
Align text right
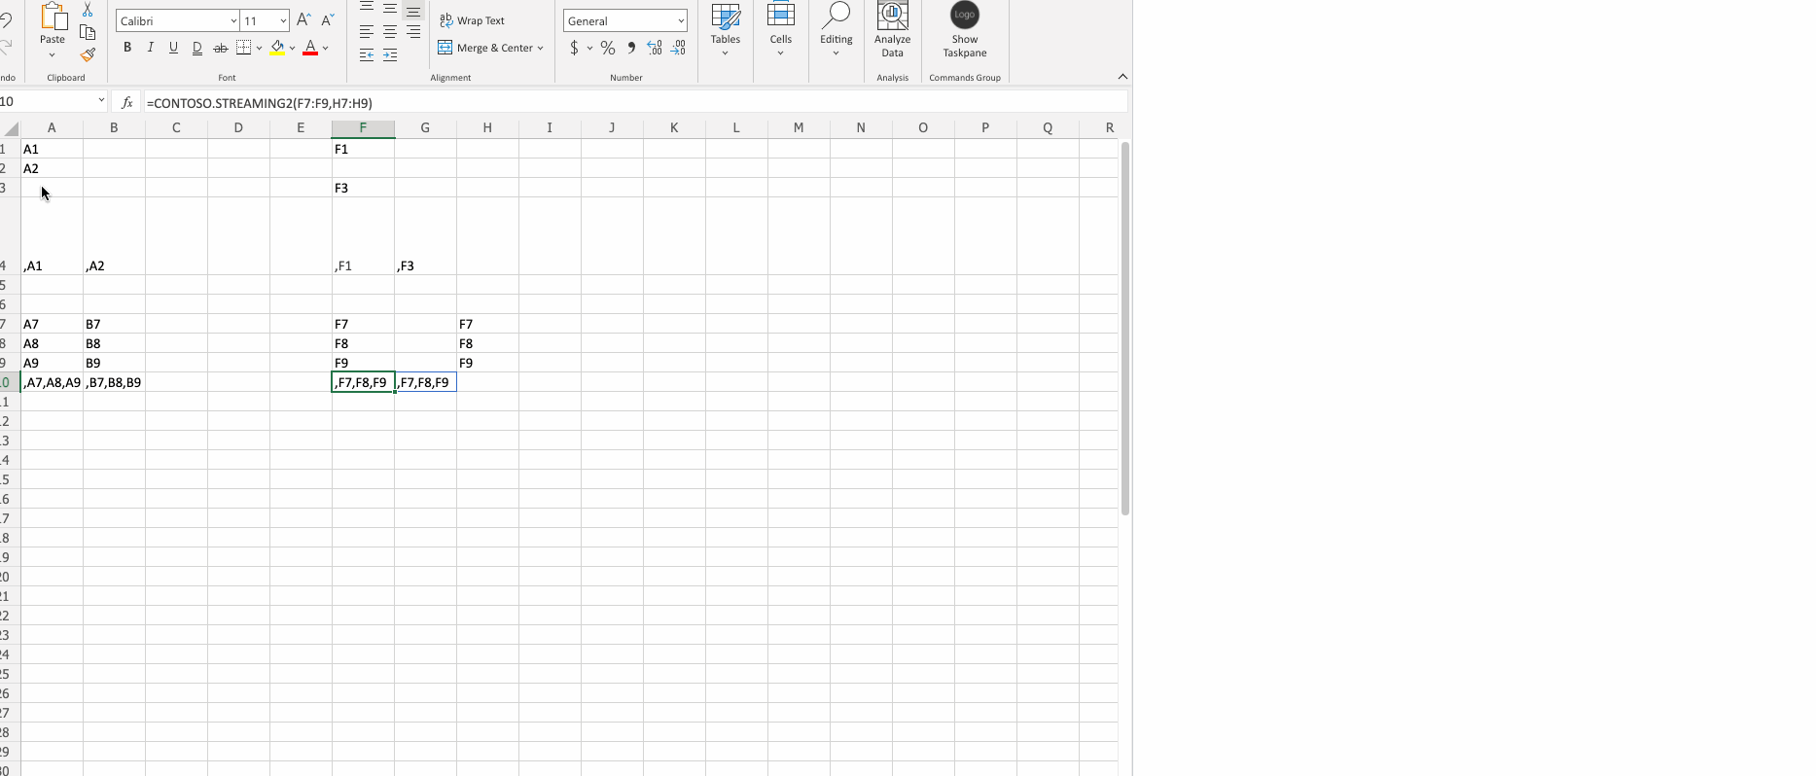point(413,32)
